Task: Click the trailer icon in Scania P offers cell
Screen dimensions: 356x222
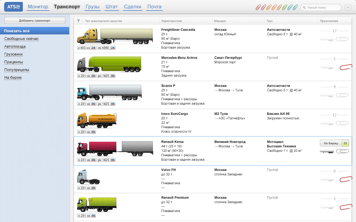Action: [x=327, y=95]
